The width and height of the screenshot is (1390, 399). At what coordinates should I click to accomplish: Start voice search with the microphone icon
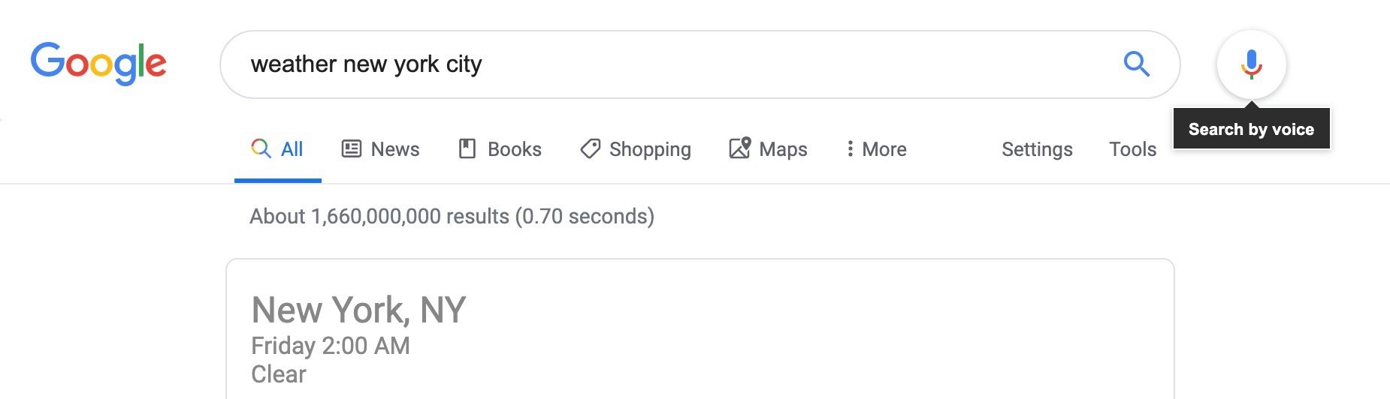point(1251,64)
